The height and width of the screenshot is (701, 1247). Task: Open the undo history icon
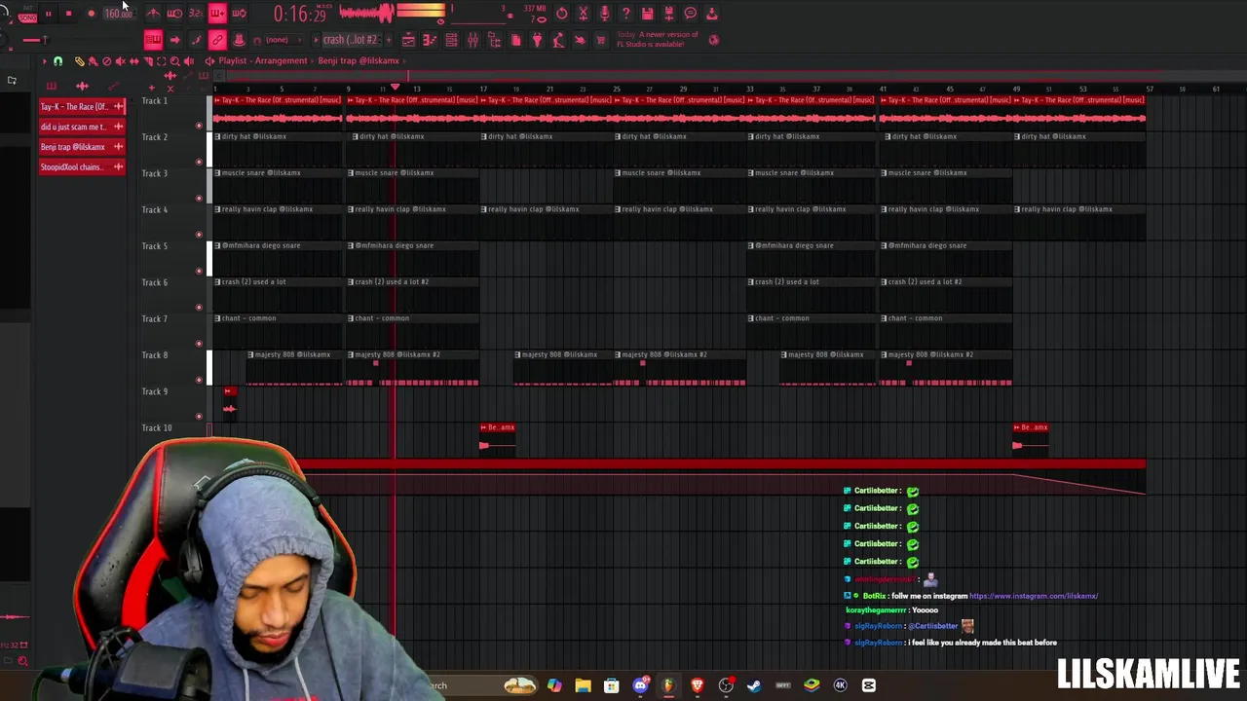click(561, 14)
